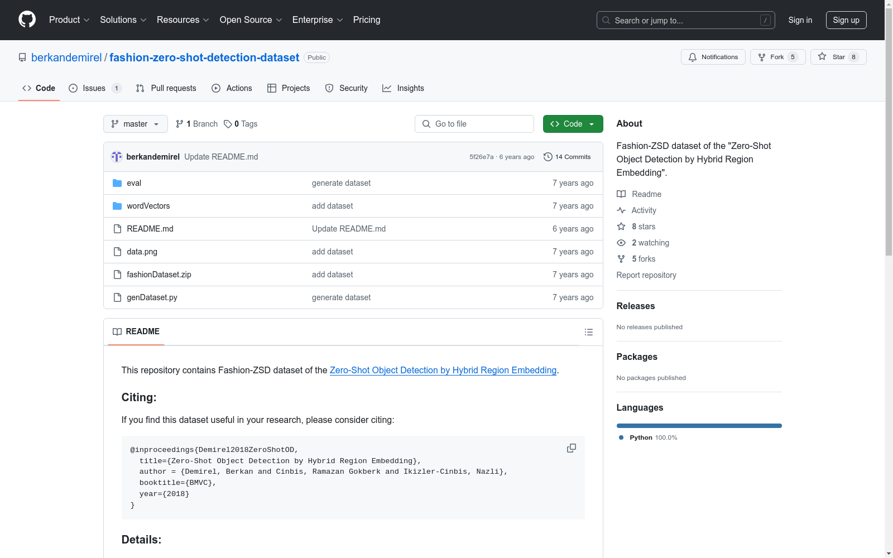Click the Python language bar
The image size is (893, 558).
[x=699, y=426]
